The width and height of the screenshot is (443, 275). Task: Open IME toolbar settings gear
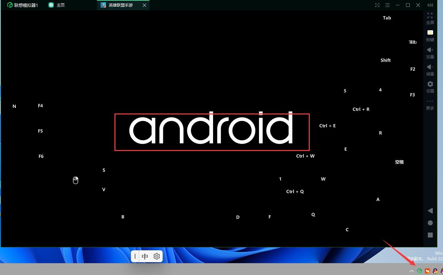[x=157, y=256]
